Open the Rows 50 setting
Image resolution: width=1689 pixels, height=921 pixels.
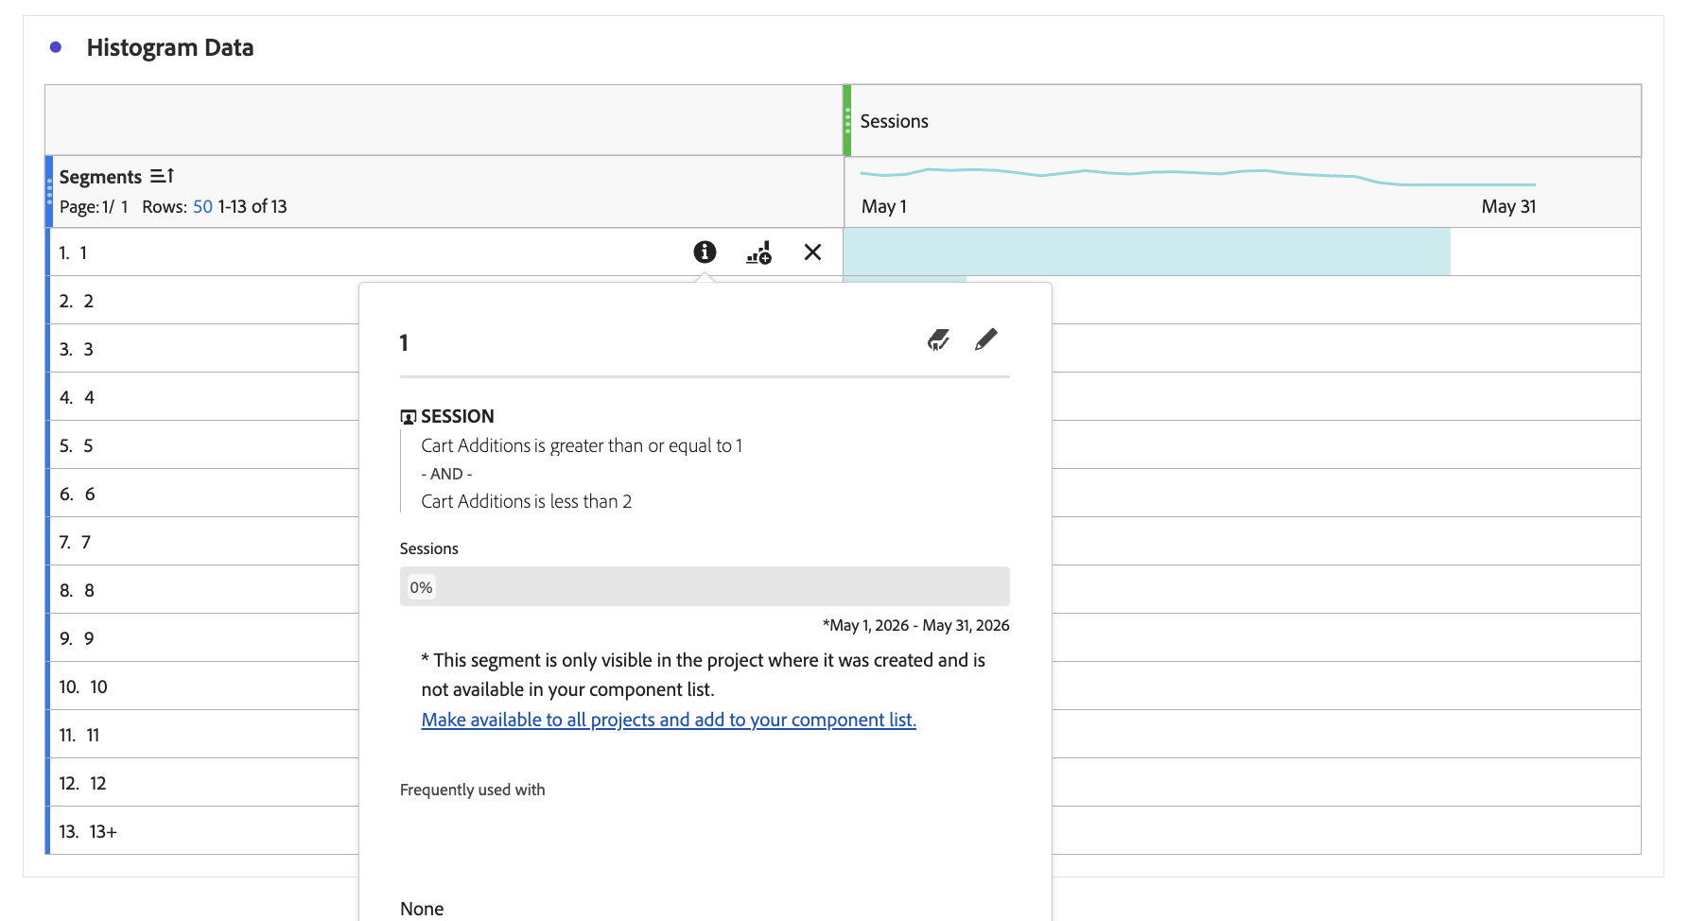coord(202,206)
